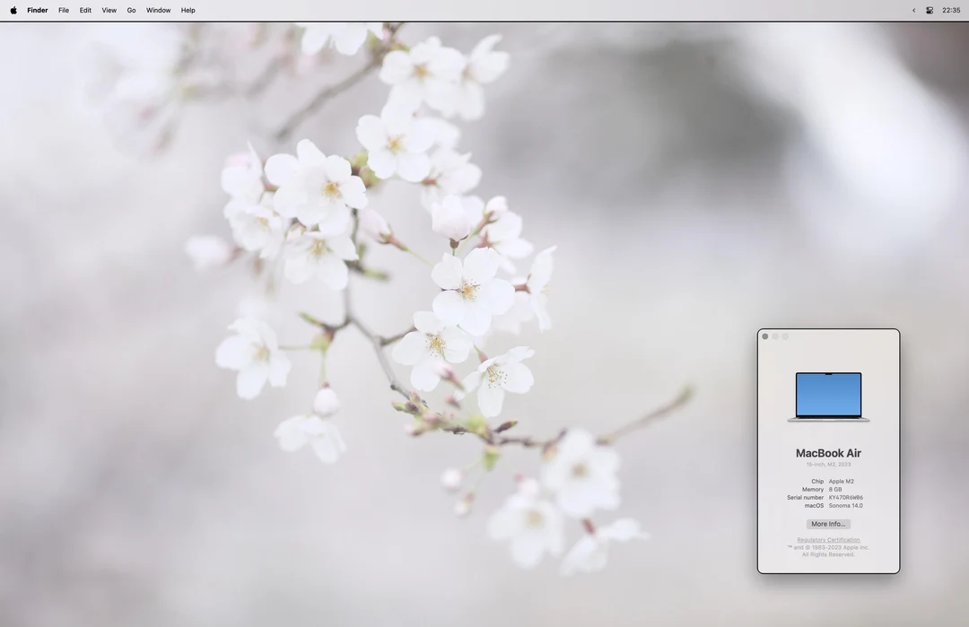The width and height of the screenshot is (969, 627).
Task: Open the Apple menu
Action: [13, 10]
